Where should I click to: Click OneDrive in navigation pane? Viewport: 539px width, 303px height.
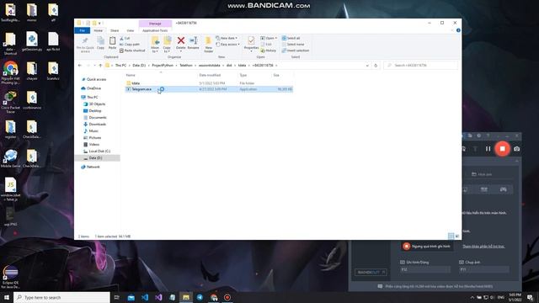tap(93, 88)
